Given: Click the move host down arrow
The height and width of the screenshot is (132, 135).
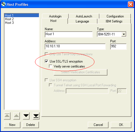Looking at the screenshot, I should pyautogui.click(x=26, y=116).
